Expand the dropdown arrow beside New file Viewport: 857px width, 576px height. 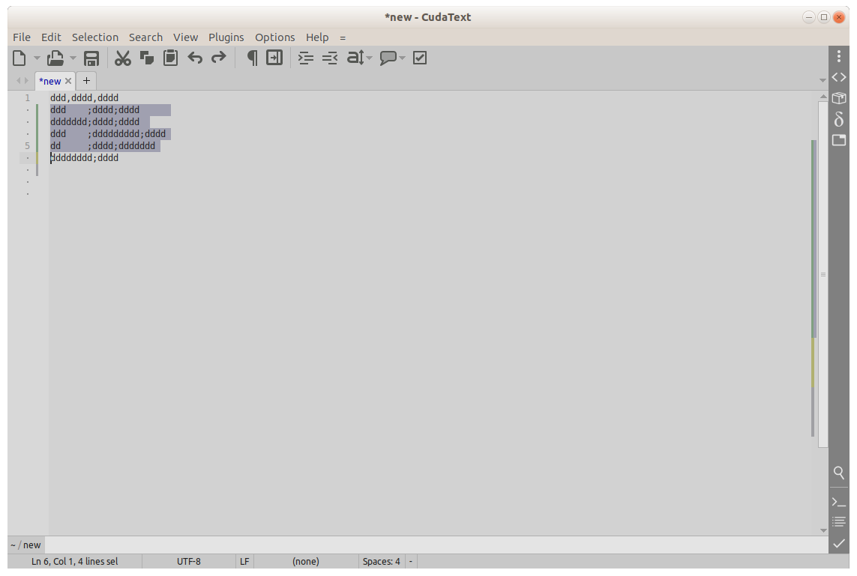pos(37,58)
